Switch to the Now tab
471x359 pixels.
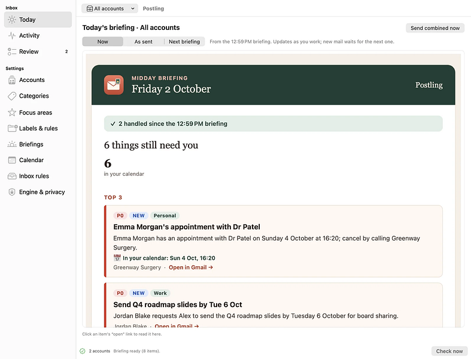point(103,41)
